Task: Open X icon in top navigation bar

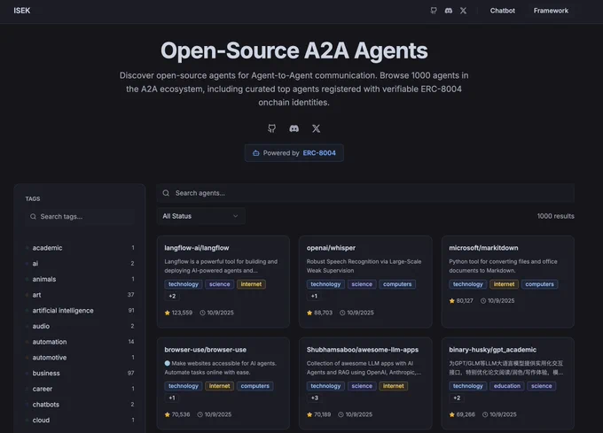Action: point(464,11)
